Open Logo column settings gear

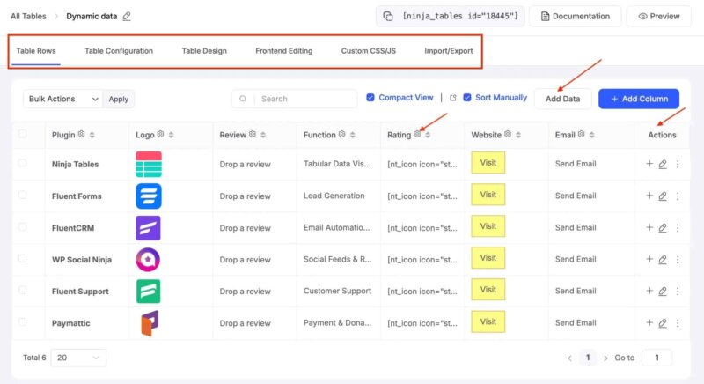tap(160, 134)
